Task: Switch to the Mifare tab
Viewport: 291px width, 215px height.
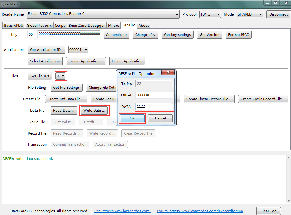Action: (114, 26)
